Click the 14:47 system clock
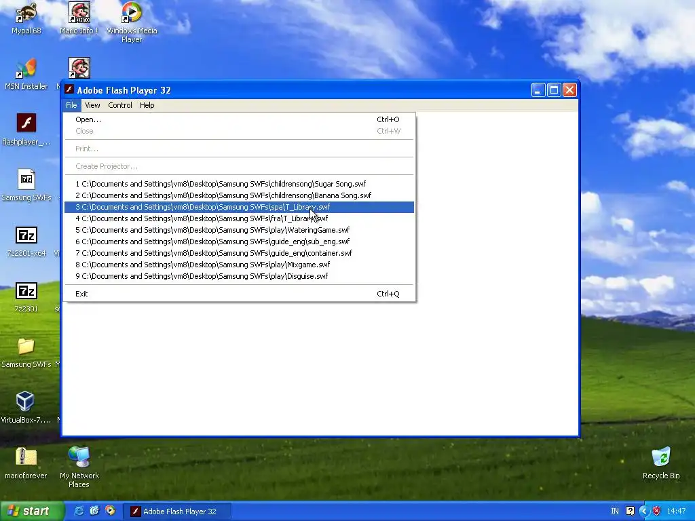This screenshot has height=521, width=695. pyautogui.click(x=677, y=511)
